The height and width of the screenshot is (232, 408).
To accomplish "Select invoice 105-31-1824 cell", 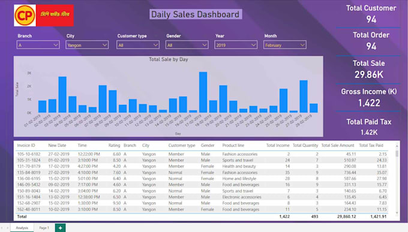I will coord(29,160).
